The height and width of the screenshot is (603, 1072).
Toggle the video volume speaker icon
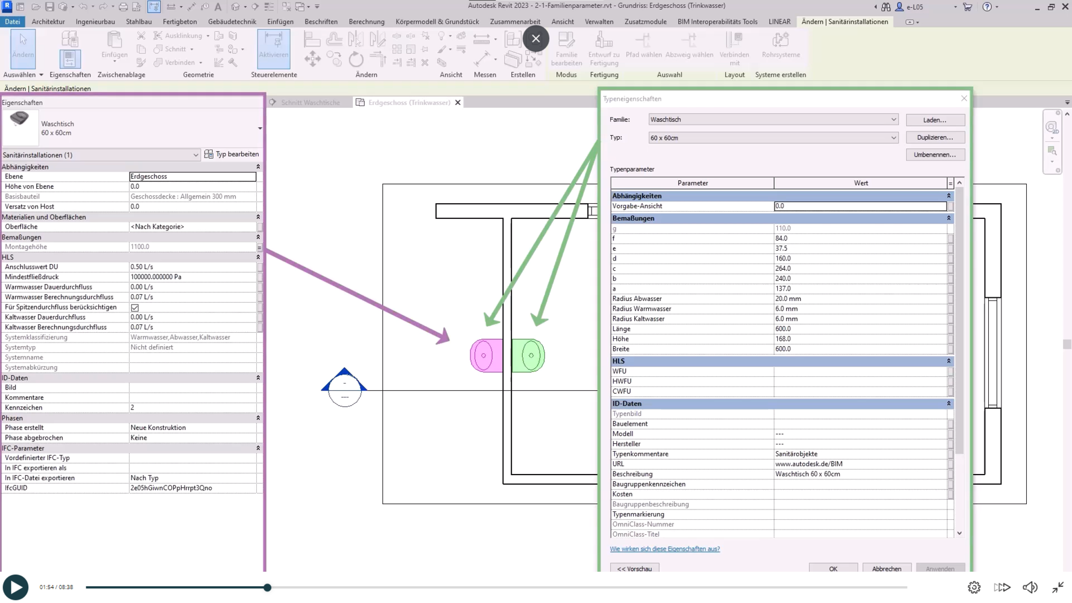click(1030, 587)
